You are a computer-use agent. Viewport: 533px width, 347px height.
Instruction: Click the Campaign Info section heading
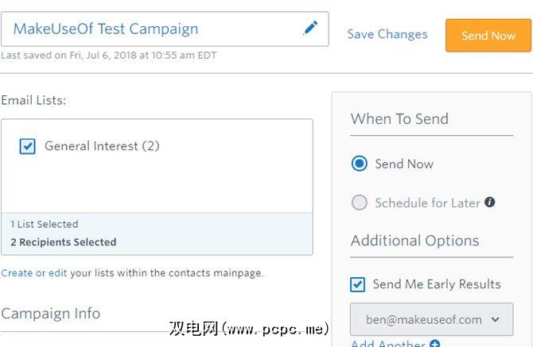[x=51, y=313]
